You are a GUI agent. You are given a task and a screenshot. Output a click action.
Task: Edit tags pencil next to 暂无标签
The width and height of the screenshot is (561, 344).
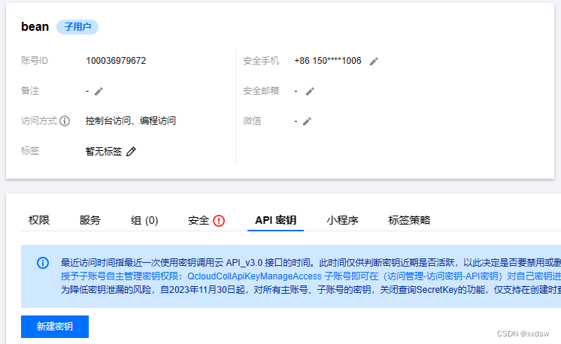pyautogui.click(x=132, y=152)
